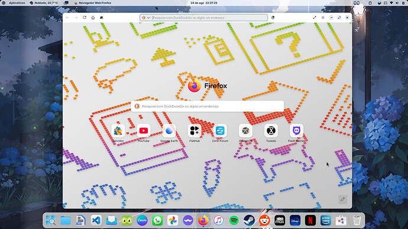Customize new tab page with pencil icon
The width and height of the screenshot is (408, 229).
point(342,199)
